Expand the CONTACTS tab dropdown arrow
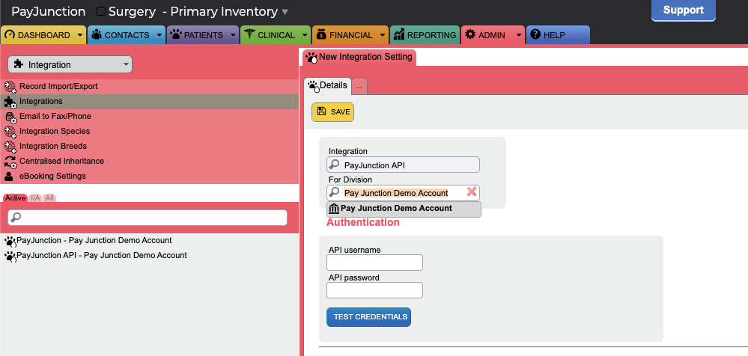The width and height of the screenshot is (748, 356). click(x=159, y=35)
